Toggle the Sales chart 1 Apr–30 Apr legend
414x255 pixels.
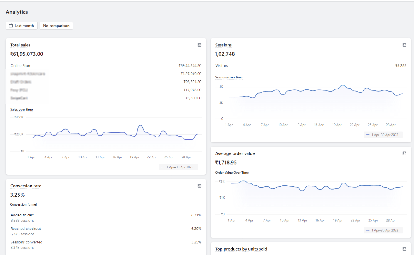[x=178, y=167]
